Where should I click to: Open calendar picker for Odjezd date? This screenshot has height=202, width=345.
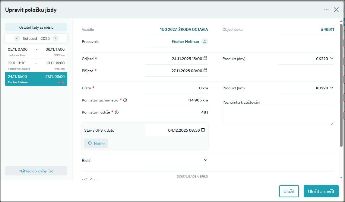click(x=205, y=59)
